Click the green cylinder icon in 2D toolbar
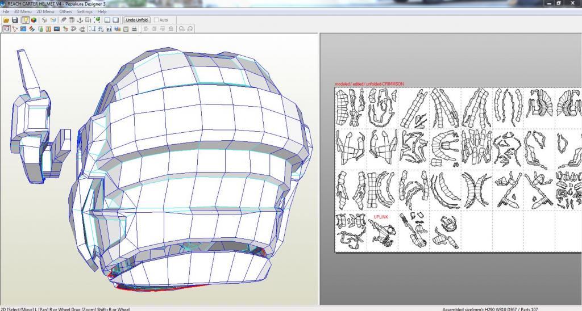The width and height of the screenshot is (582, 311). [x=40, y=28]
